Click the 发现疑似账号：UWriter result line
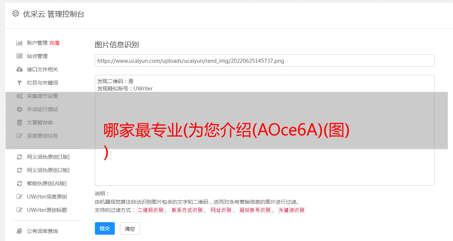 [x=125, y=89]
